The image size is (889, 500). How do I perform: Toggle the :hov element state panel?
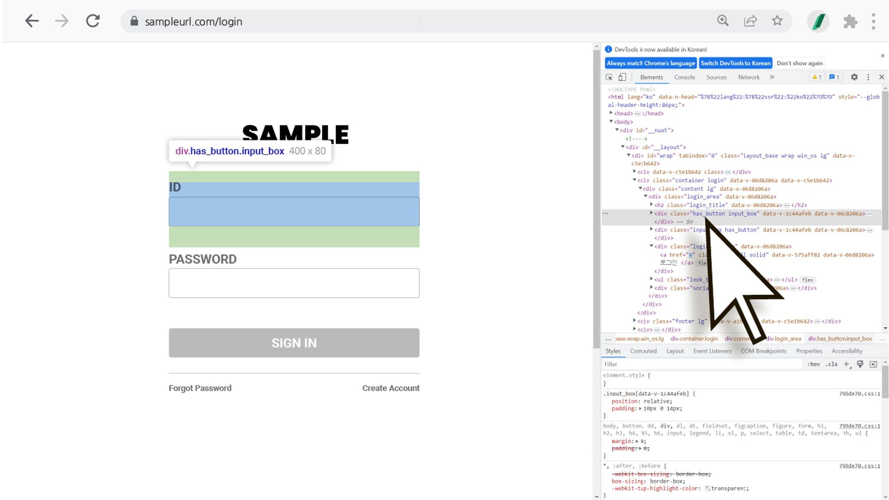[813, 364]
